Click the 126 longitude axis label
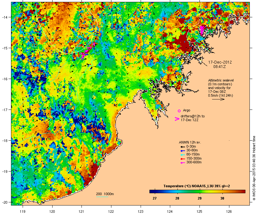 pos(229,211)
